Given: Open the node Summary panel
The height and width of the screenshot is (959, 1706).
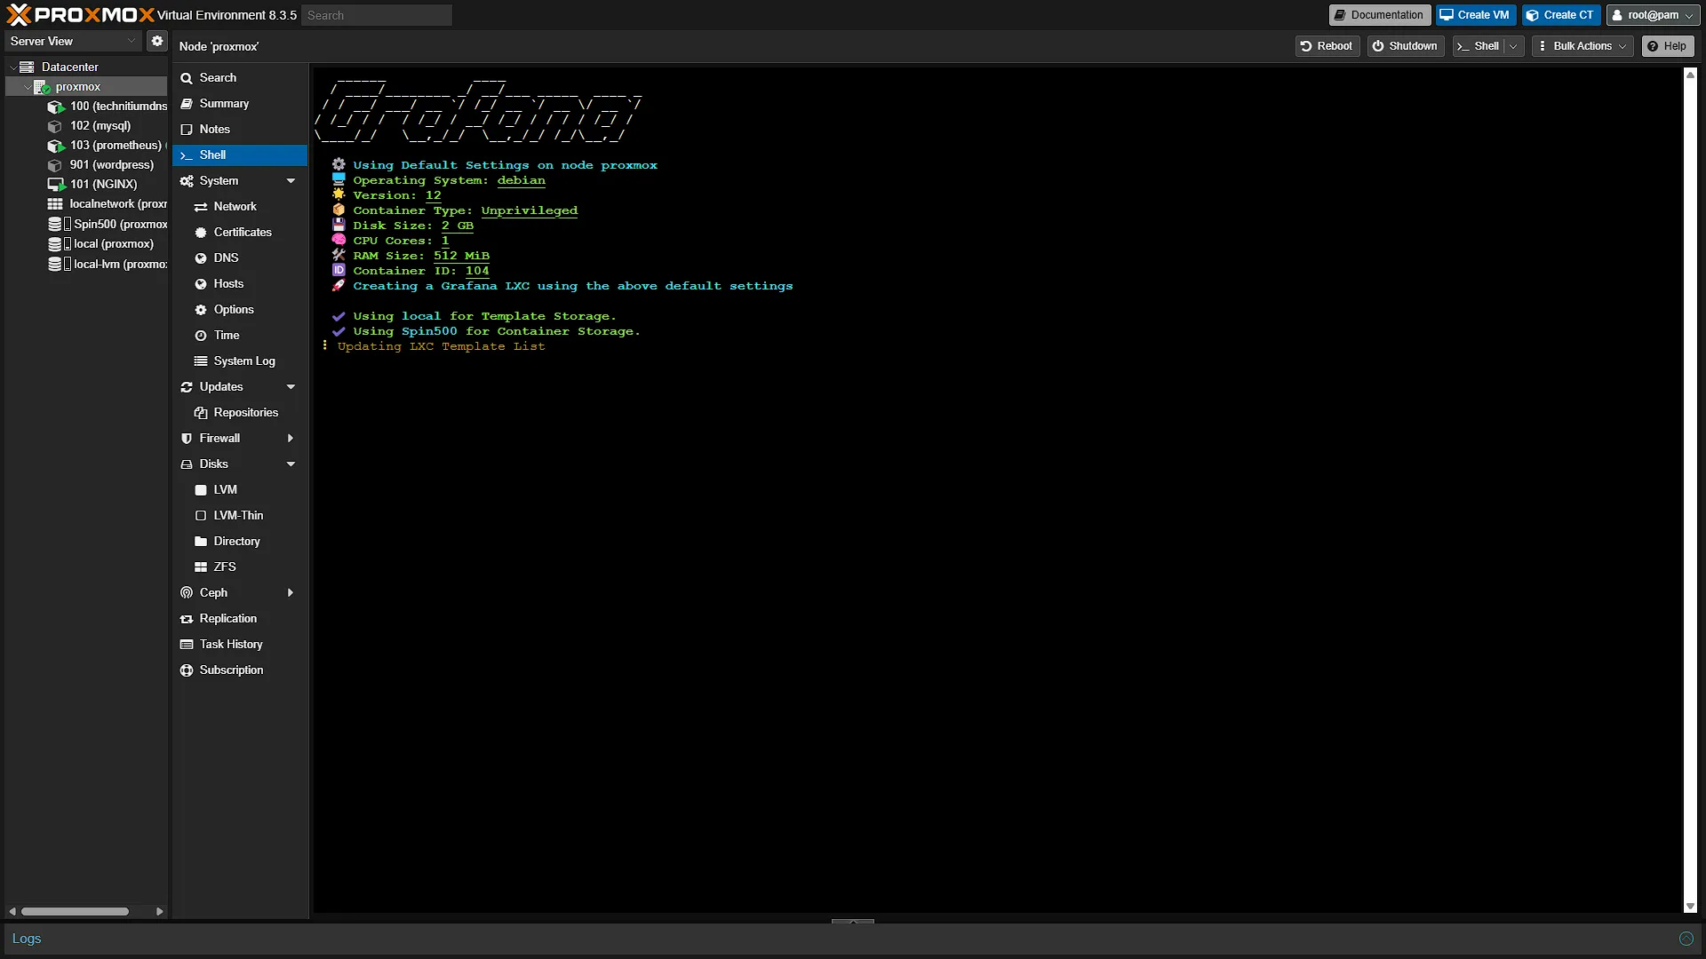Looking at the screenshot, I should tap(240, 103).
